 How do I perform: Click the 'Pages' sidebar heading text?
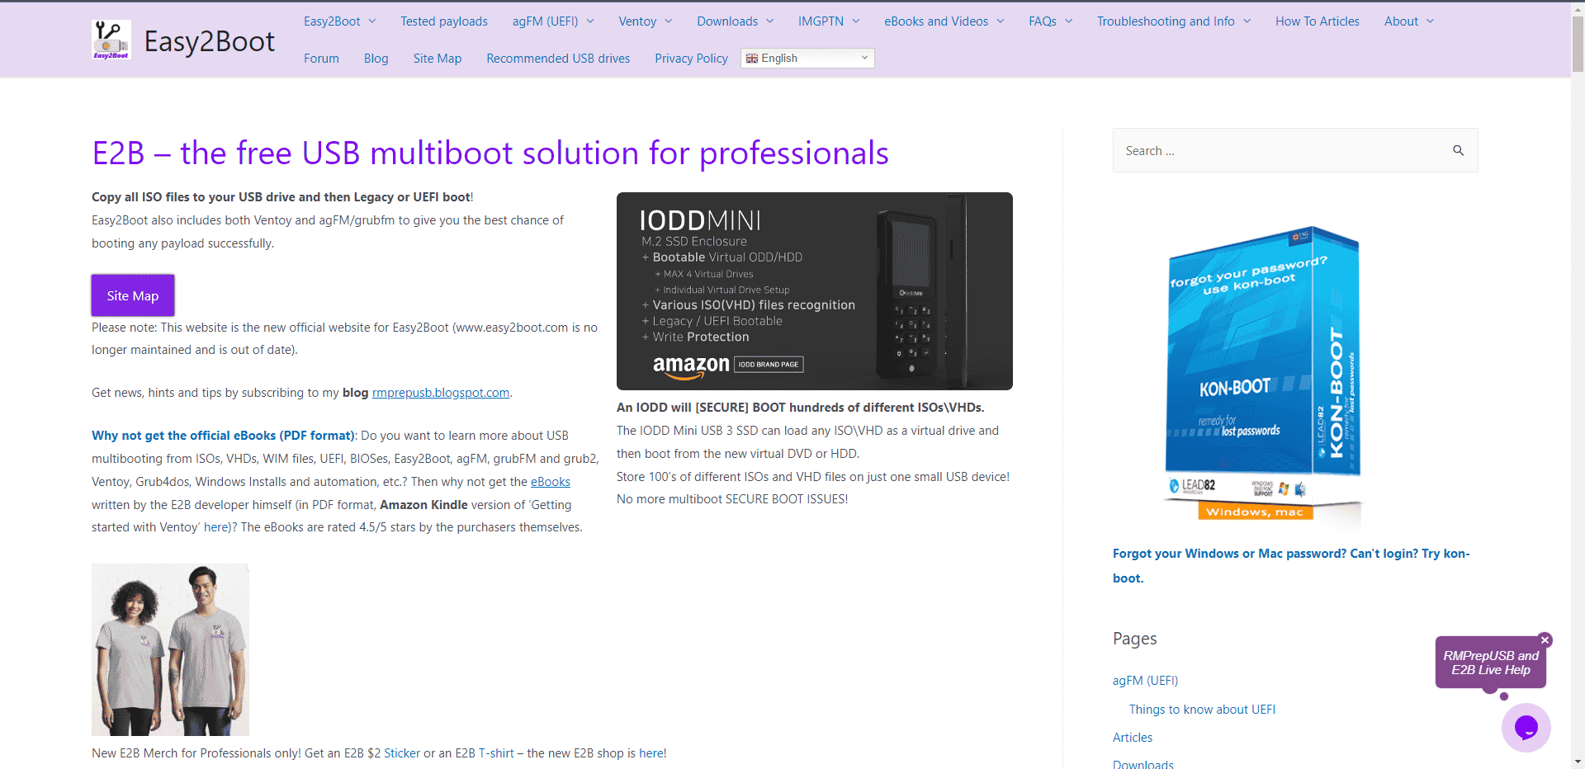[x=1134, y=639]
